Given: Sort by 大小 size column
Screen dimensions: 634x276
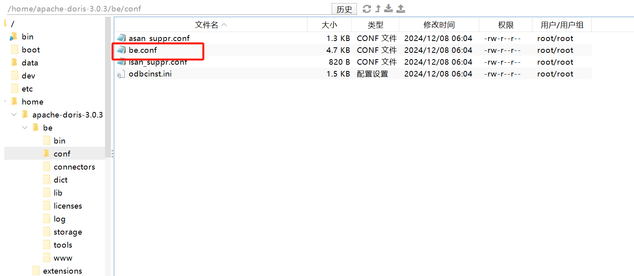Looking at the screenshot, I should [x=329, y=25].
